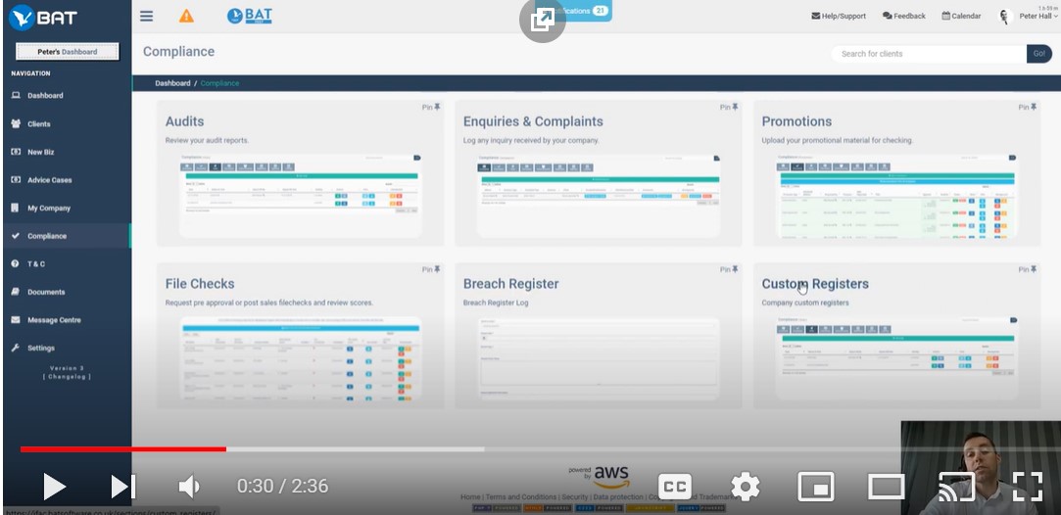Open the hamburger menu icon
Viewport: 1061px width, 515px height.
(x=146, y=17)
